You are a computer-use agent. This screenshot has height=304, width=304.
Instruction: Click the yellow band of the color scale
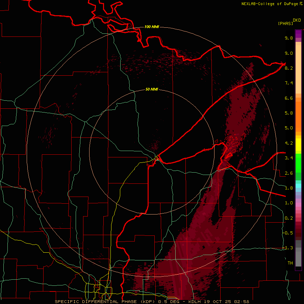pyautogui.click(x=298, y=145)
